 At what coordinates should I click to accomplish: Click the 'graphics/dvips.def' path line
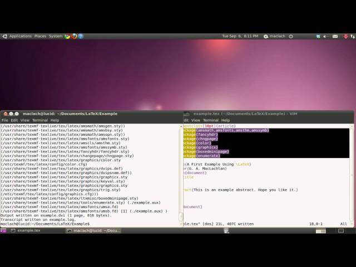[62, 169]
